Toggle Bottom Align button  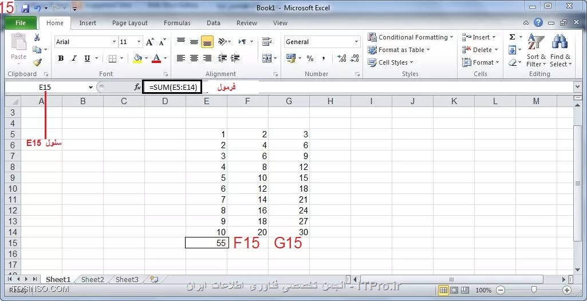(207, 42)
